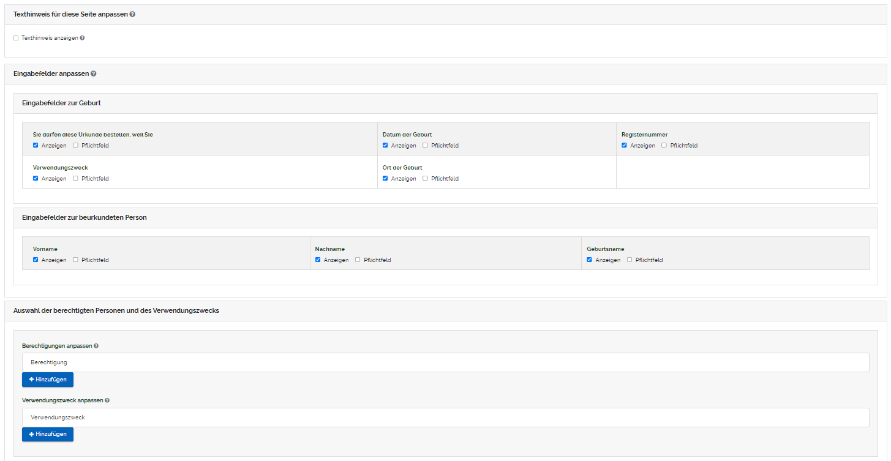Check Pflichtfeld for "Nachname"
Screen dimensions: 891x461
point(357,260)
